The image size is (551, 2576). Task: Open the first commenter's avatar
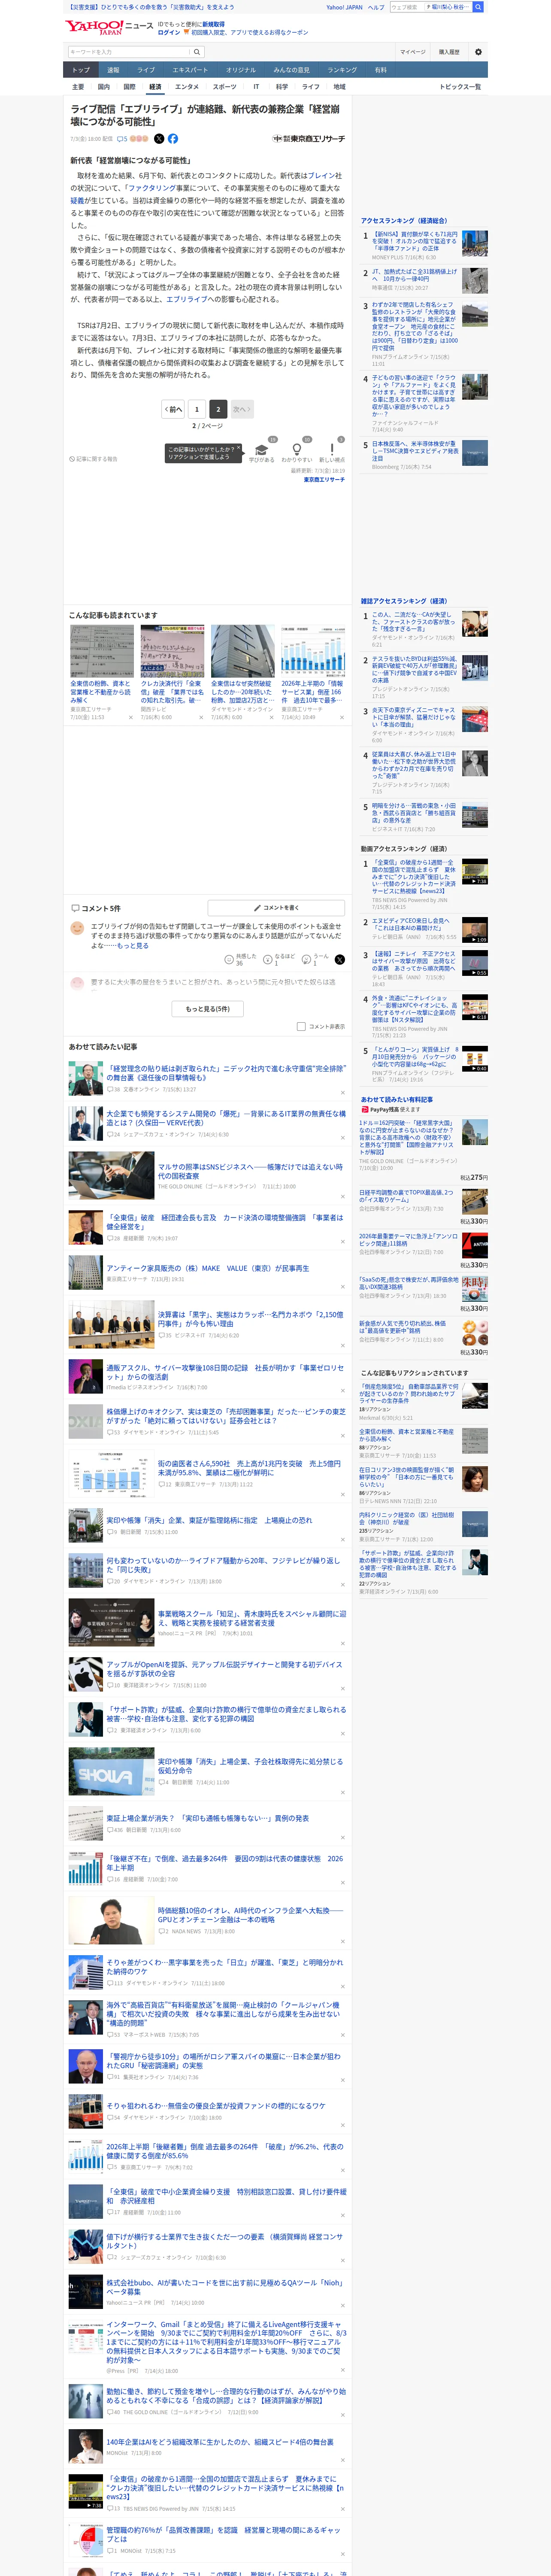77,928
